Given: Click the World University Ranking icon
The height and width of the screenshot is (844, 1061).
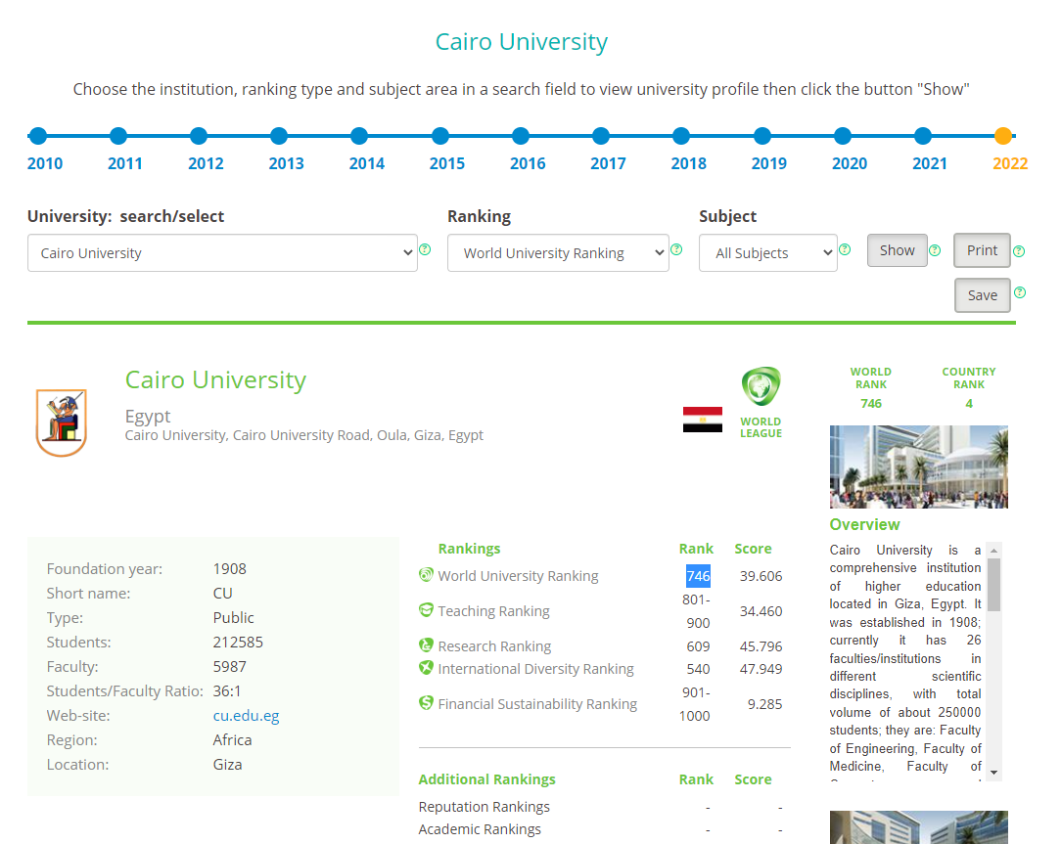Looking at the screenshot, I should [426, 575].
